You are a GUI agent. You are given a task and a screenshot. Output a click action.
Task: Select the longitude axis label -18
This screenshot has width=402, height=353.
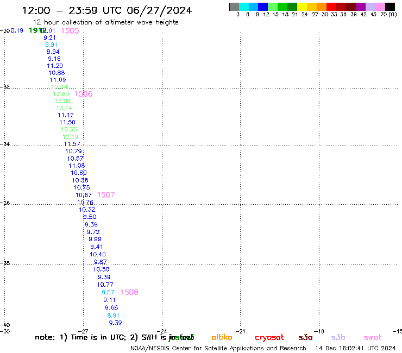click(319, 331)
